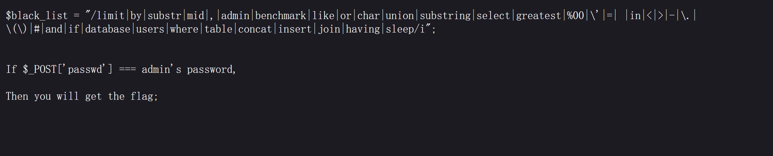Image resolution: width=773 pixels, height=156 pixels.
Task: Click the word 'insert' in the blacklist
Action: pos(295,29)
